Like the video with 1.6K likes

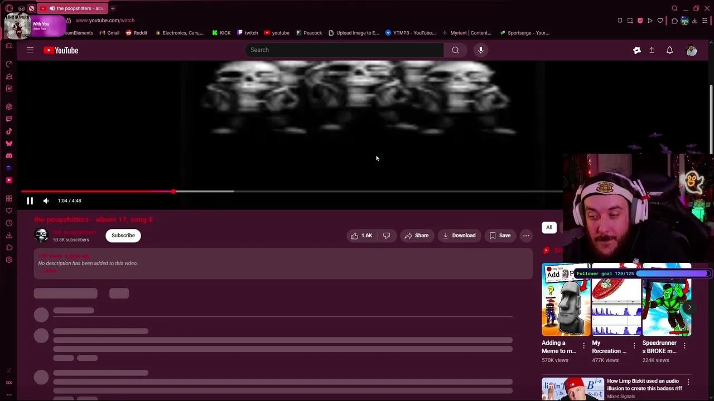(x=361, y=236)
